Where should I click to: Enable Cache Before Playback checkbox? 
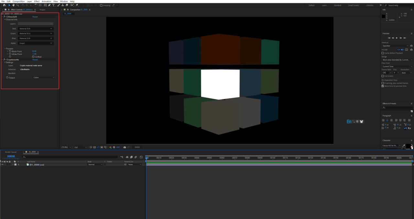pos(383,53)
